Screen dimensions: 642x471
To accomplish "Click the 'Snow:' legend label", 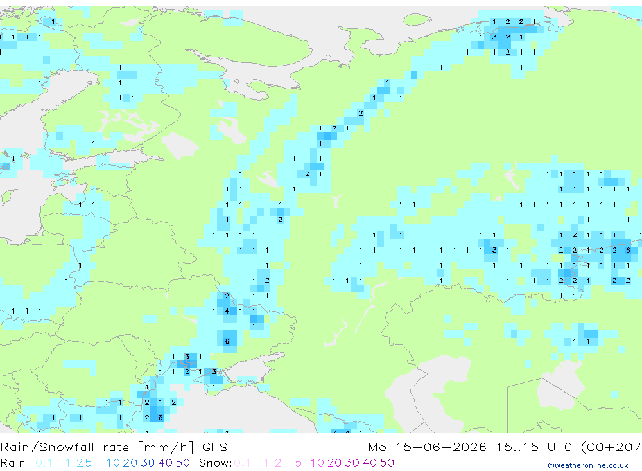I will [215, 463].
